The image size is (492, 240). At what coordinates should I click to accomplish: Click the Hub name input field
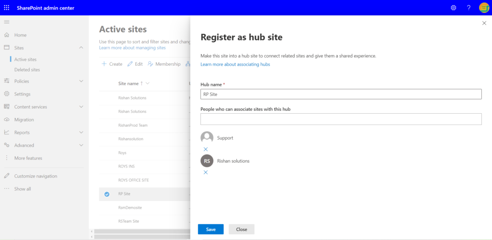coord(341,94)
